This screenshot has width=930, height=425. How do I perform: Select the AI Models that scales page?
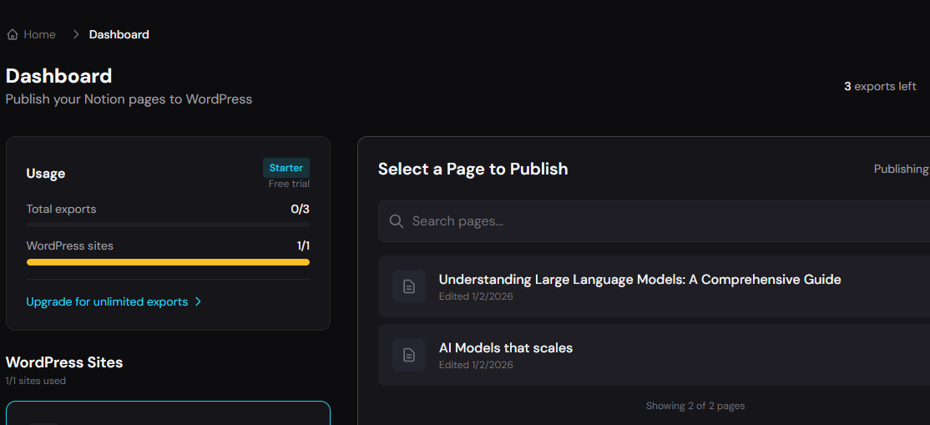[654, 355]
